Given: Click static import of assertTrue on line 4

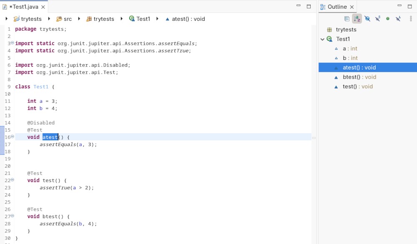Looking at the screenshot, I should pyautogui.click(x=103, y=50).
